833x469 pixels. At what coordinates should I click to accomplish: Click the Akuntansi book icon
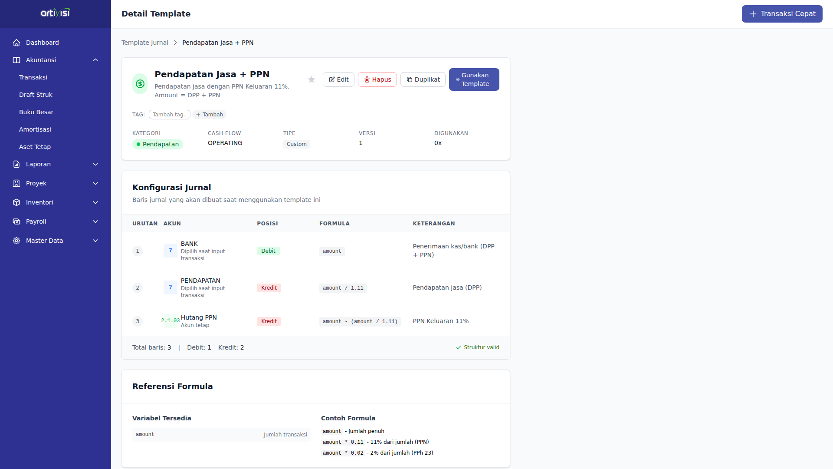[x=16, y=60]
